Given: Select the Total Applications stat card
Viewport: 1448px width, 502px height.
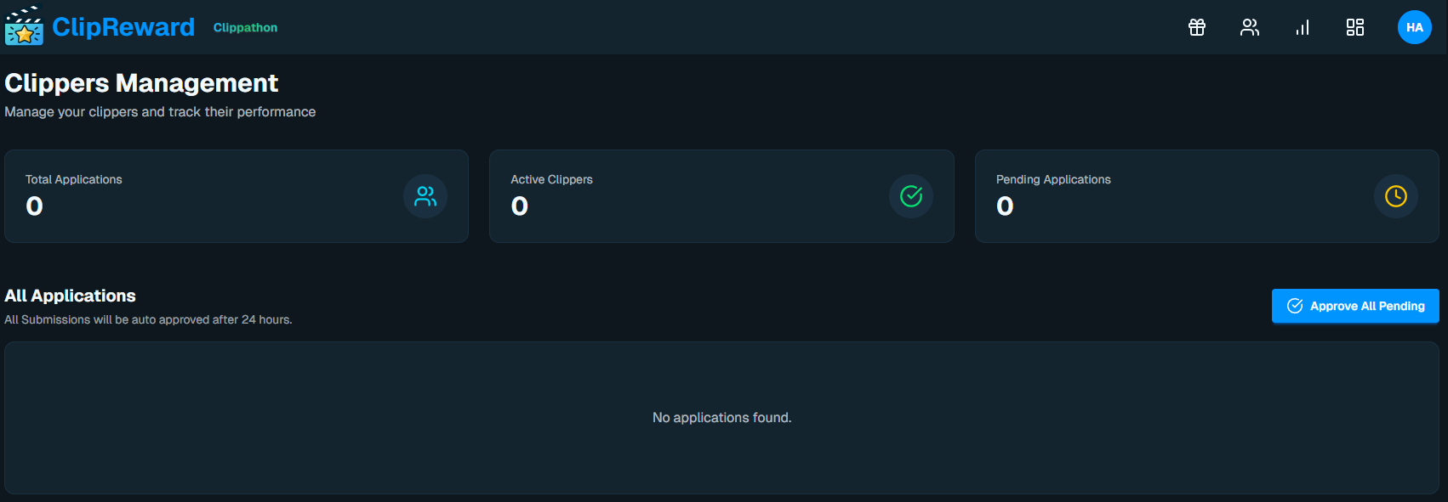Looking at the screenshot, I should click(213, 196).
